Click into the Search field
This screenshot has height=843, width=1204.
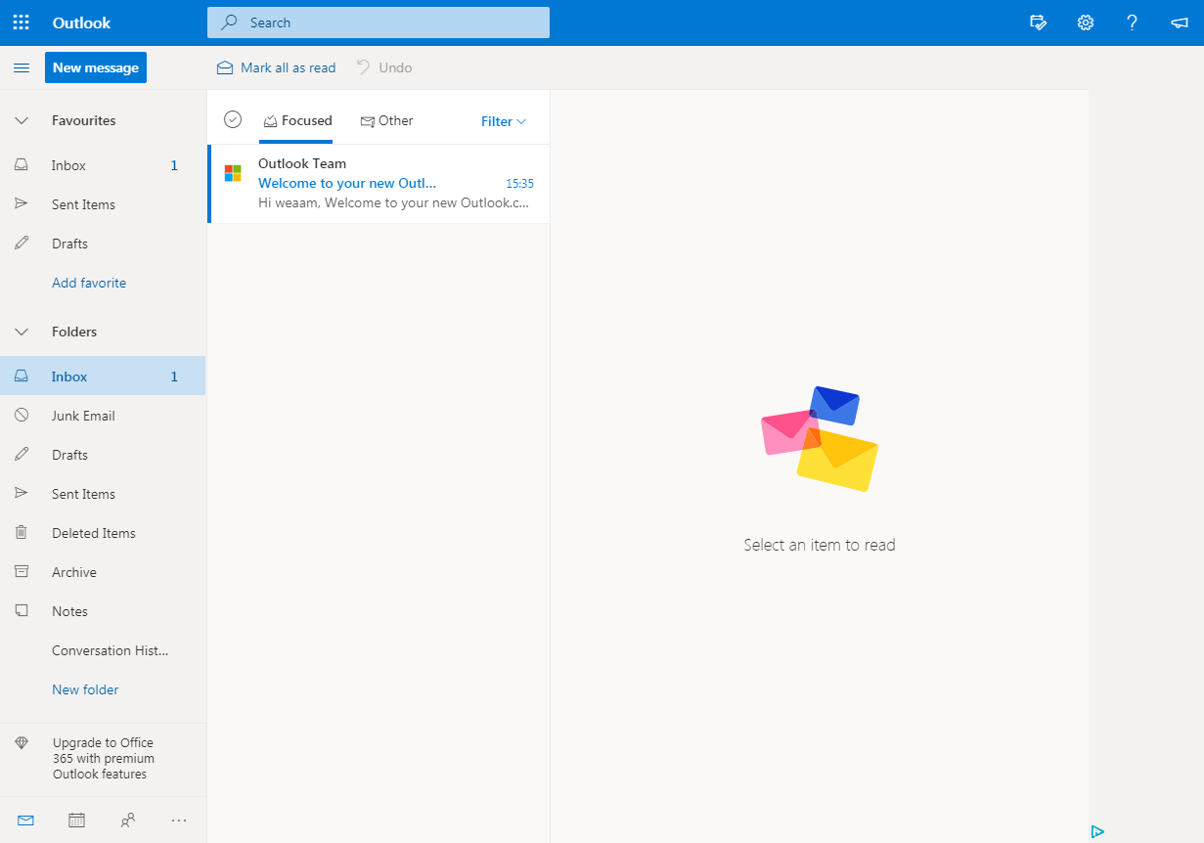pyautogui.click(x=379, y=22)
